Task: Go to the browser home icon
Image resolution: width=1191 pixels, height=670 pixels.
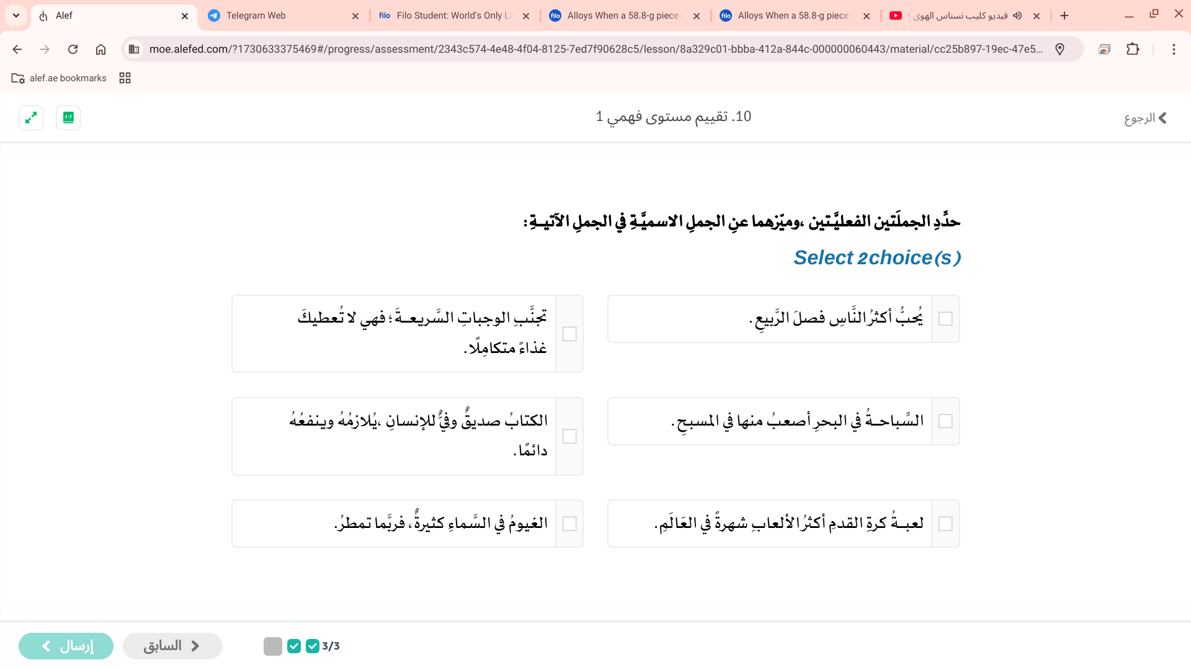Action: tap(100, 49)
